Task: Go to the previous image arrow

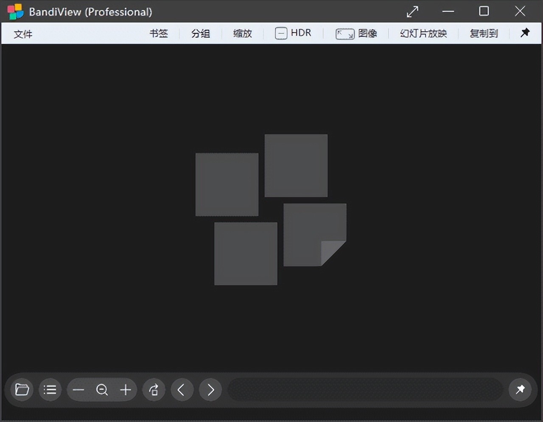Action: pyautogui.click(x=182, y=389)
